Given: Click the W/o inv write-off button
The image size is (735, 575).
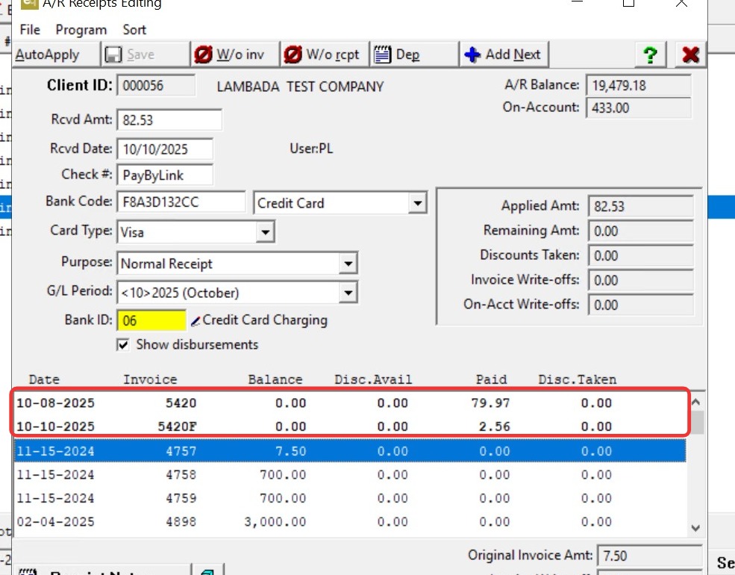Looking at the screenshot, I should coord(235,55).
